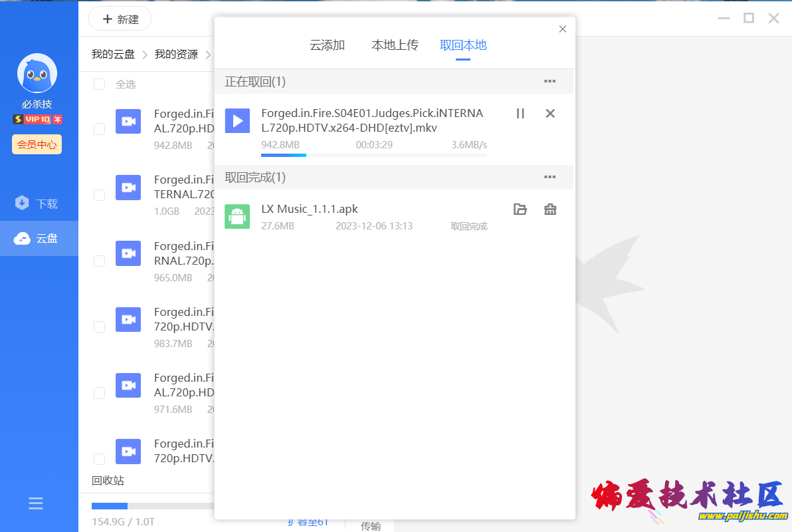Click the download progress bar
Viewport: 792px width, 532px height.
[x=373, y=155]
